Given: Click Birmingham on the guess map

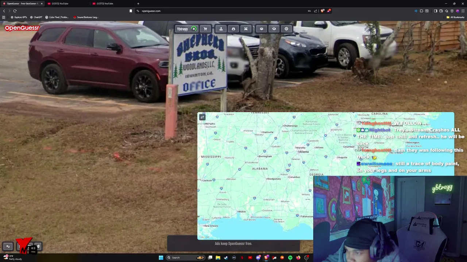Looking at the screenshot, I should coord(265,156).
